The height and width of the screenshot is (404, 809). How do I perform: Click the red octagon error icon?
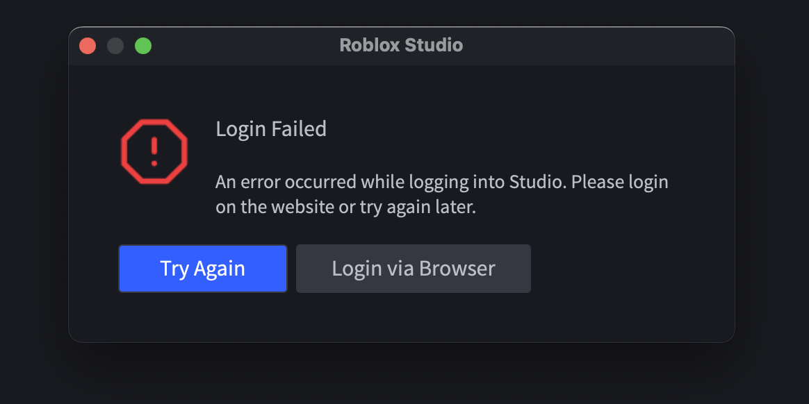[154, 151]
